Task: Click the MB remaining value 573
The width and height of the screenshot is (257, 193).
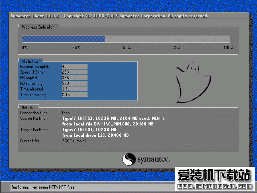Action: tap(75, 83)
